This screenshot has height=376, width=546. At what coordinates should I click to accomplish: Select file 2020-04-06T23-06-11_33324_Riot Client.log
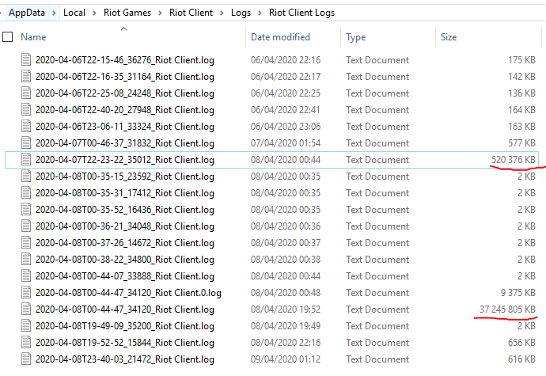tap(125, 127)
